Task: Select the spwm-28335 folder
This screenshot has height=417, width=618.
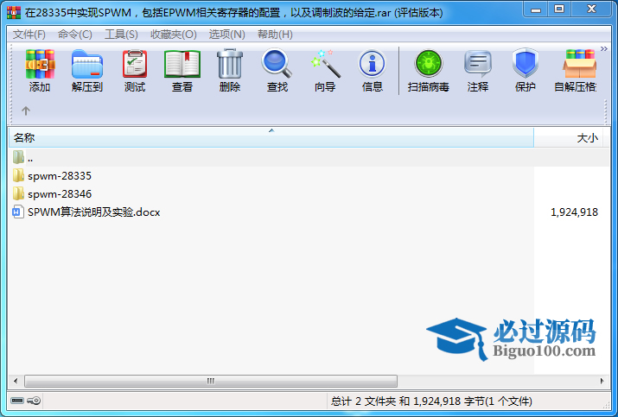Action: pyautogui.click(x=60, y=175)
